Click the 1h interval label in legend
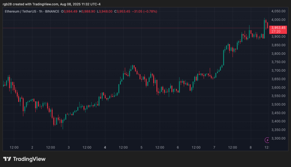Screen dimensions: 291x167 pyautogui.click(x=41, y=11)
